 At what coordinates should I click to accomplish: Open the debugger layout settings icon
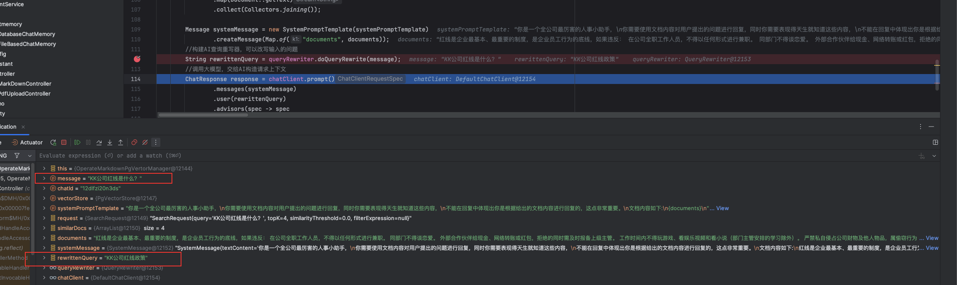[x=935, y=142]
